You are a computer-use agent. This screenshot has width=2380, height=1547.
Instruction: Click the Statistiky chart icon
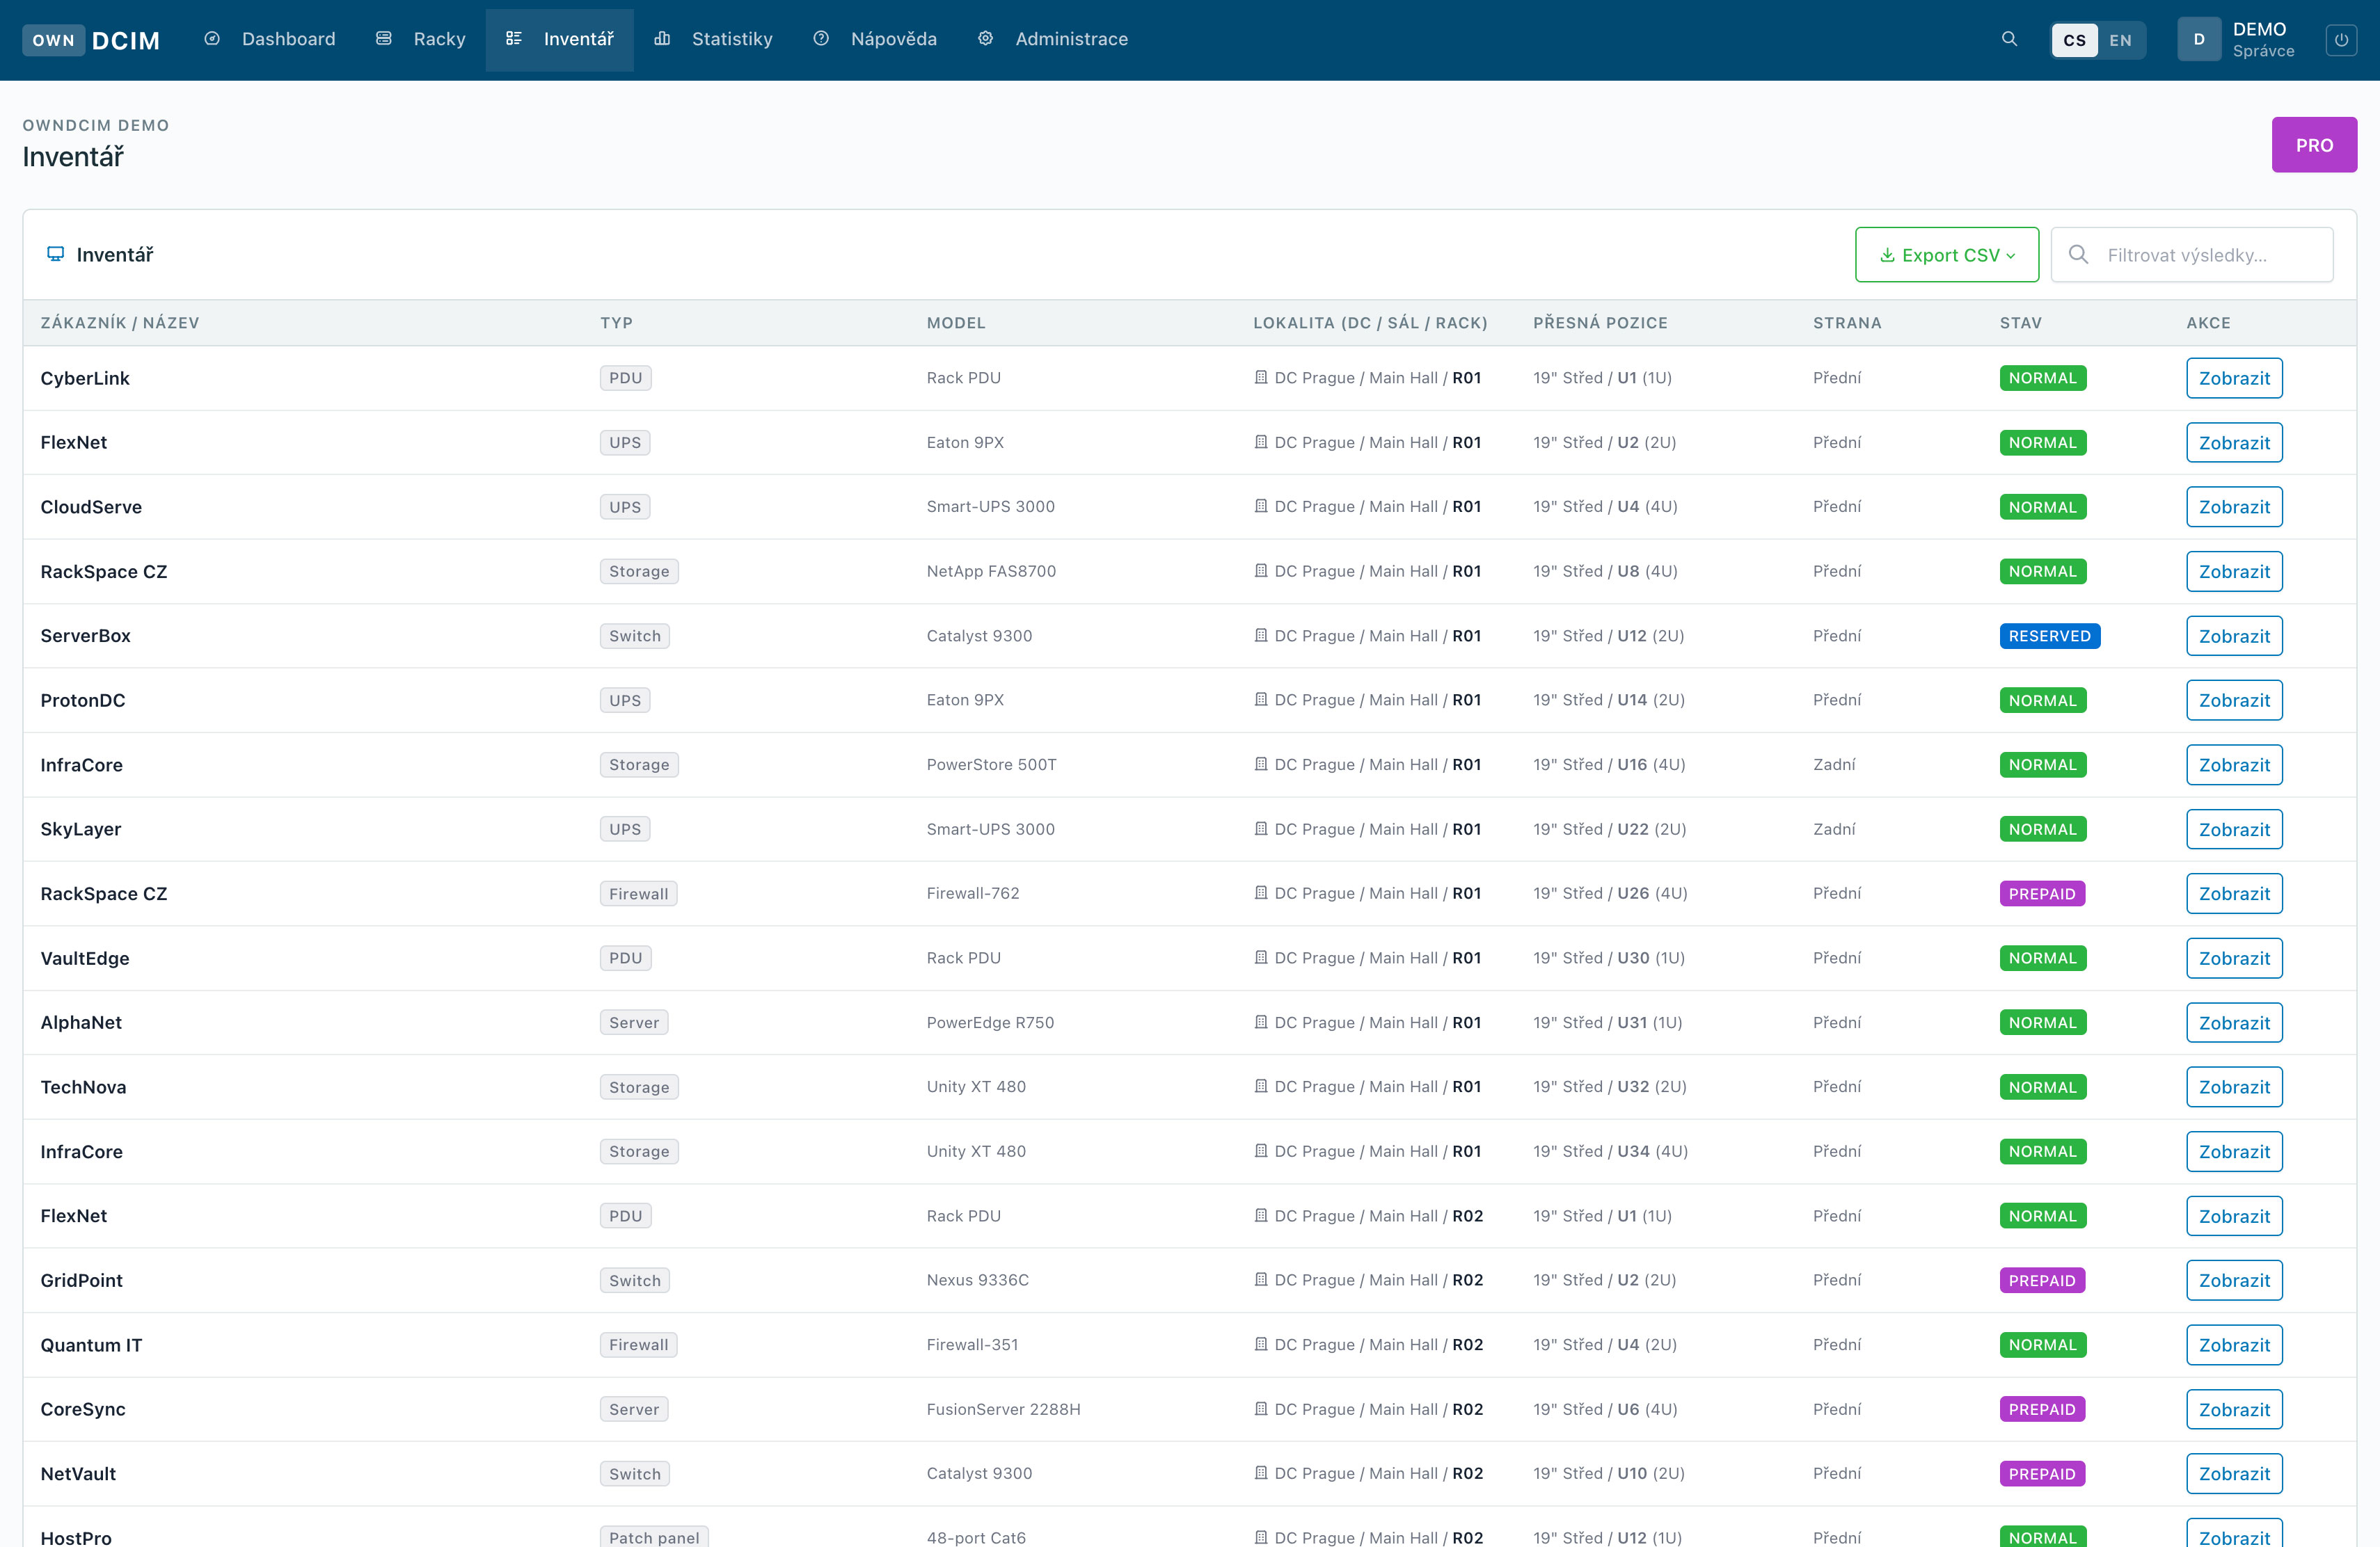point(662,39)
